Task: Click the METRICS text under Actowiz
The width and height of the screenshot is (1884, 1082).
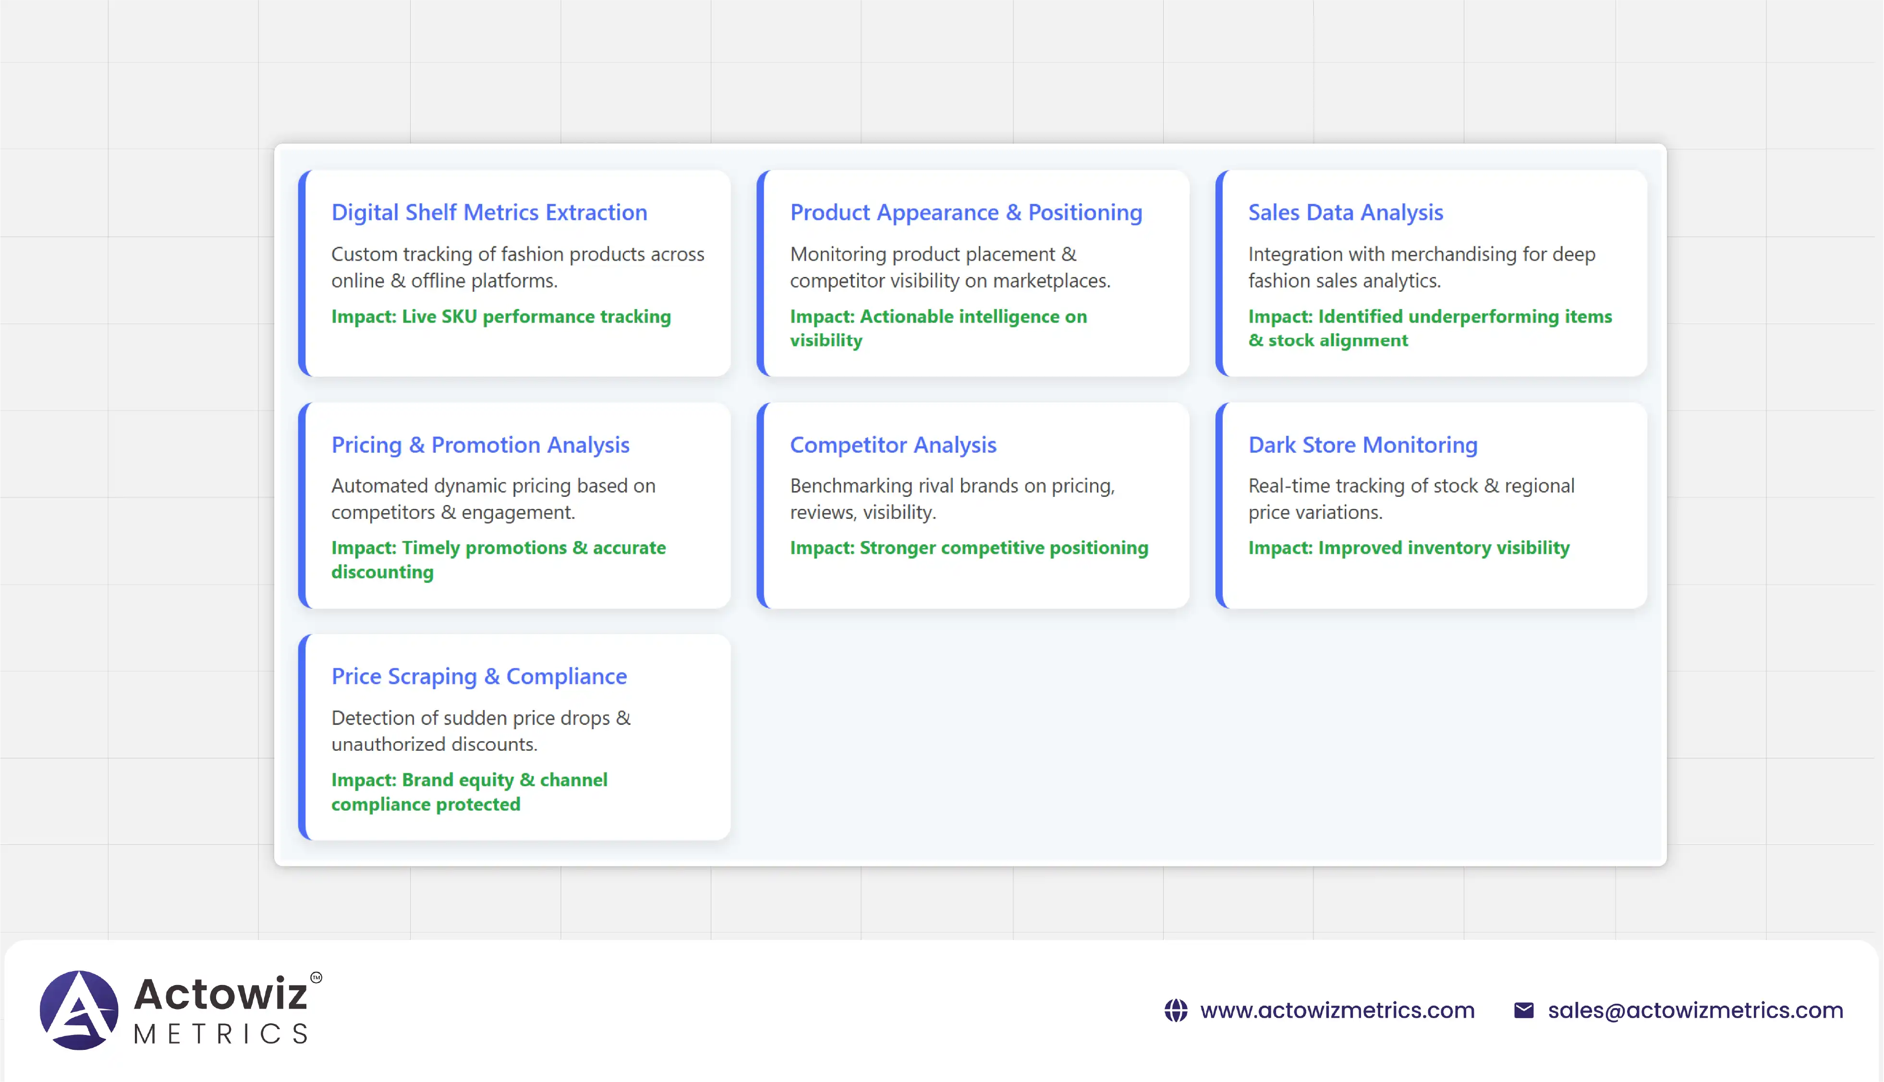Action: coord(220,1034)
